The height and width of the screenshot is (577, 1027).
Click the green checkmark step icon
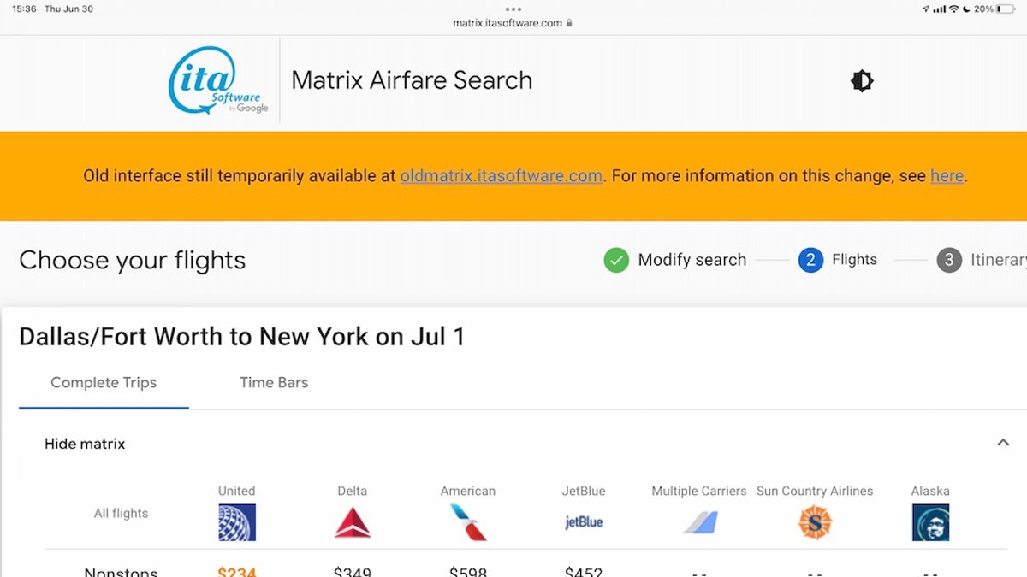tap(616, 260)
